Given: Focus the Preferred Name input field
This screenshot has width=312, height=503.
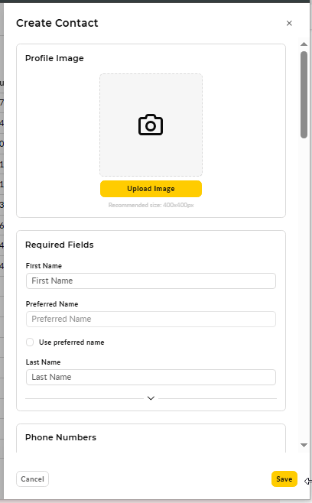Looking at the screenshot, I should (151, 319).
